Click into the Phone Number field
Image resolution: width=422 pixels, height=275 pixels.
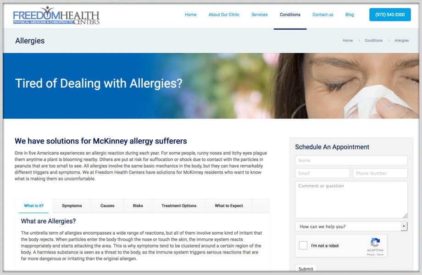380,173
